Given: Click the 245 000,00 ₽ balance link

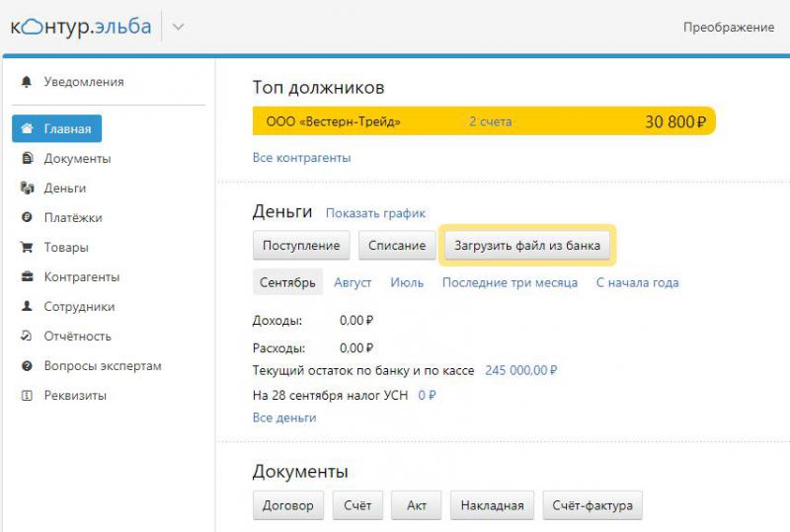Looking at the screenshot, I should click(x=520, y=371).
